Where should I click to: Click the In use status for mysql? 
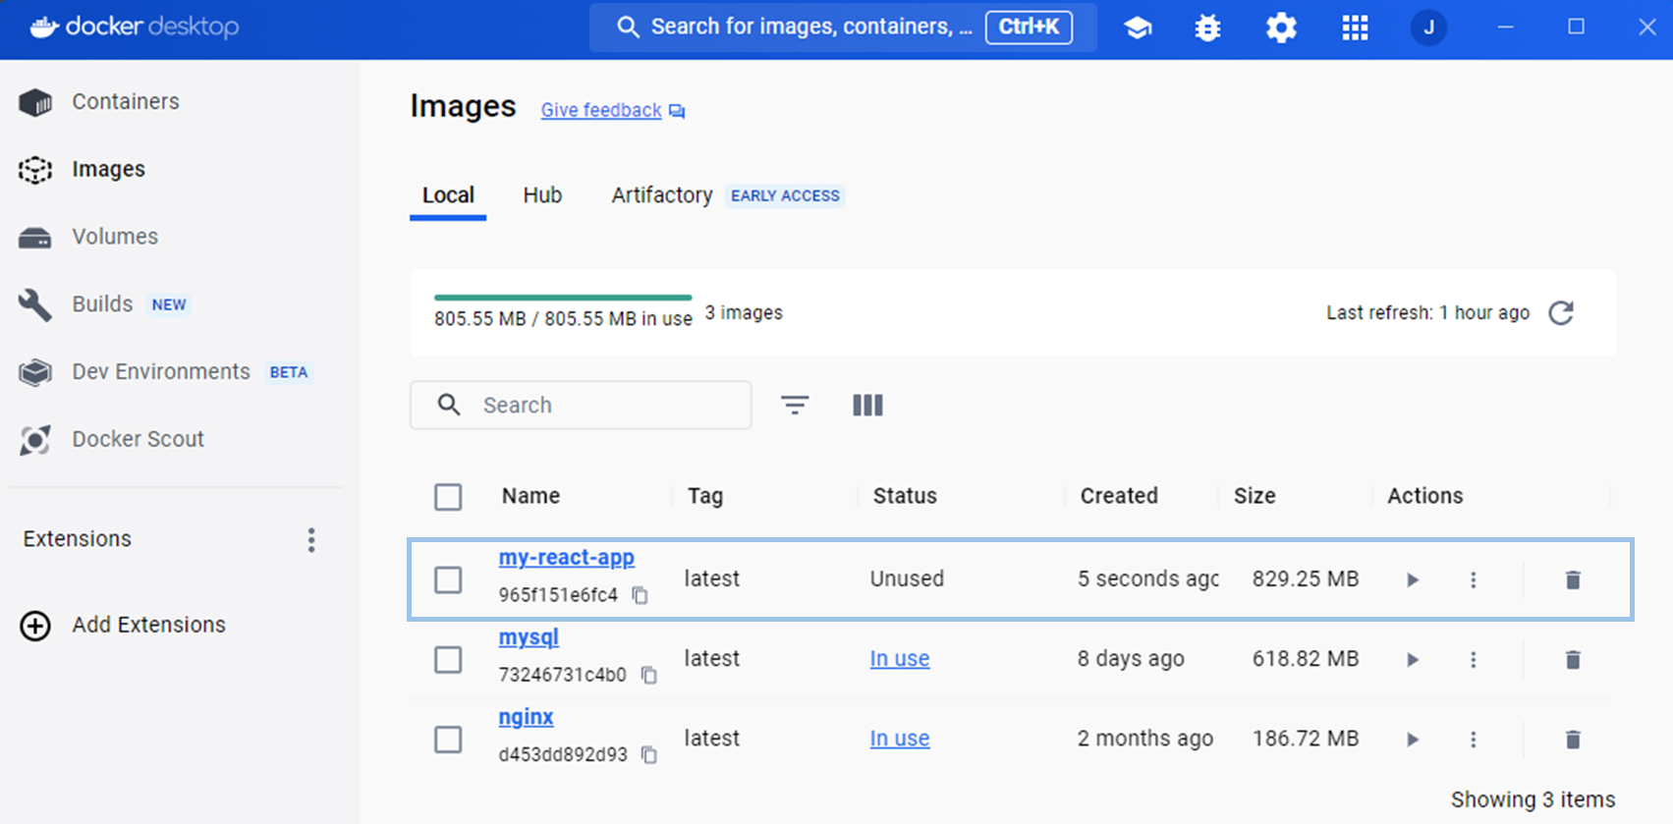pos(900,658)
